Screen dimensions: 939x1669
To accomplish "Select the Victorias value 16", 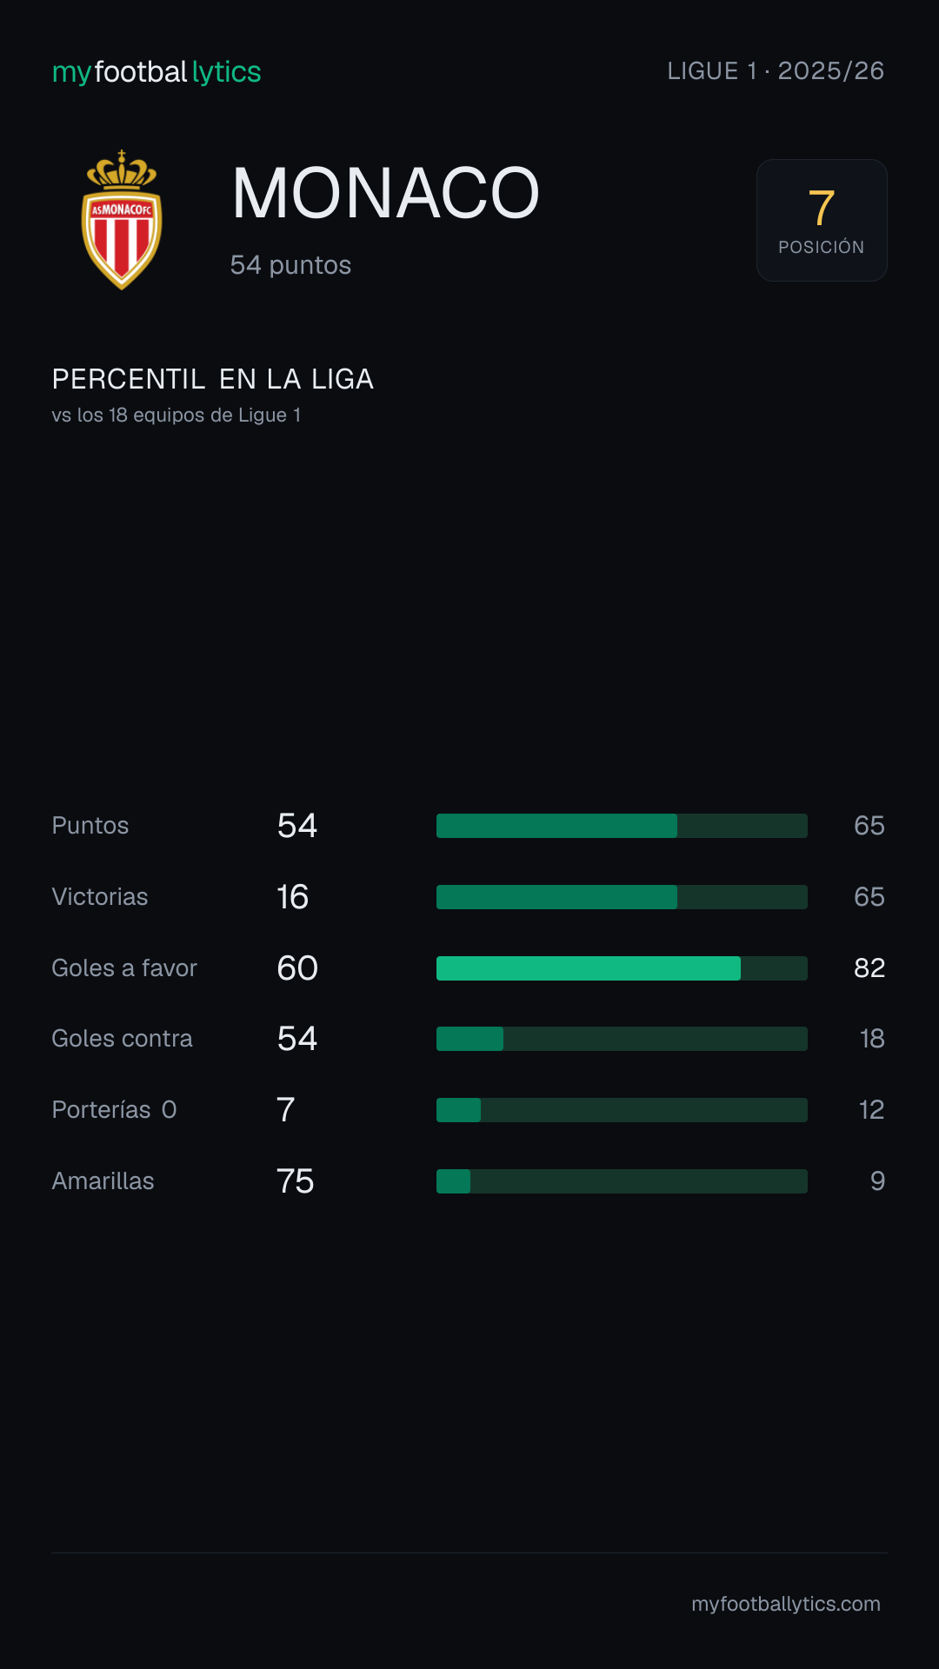I will click(x=293, y=897).
